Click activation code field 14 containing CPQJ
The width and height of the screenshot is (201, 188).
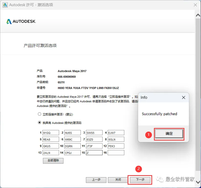pos(72,153)
